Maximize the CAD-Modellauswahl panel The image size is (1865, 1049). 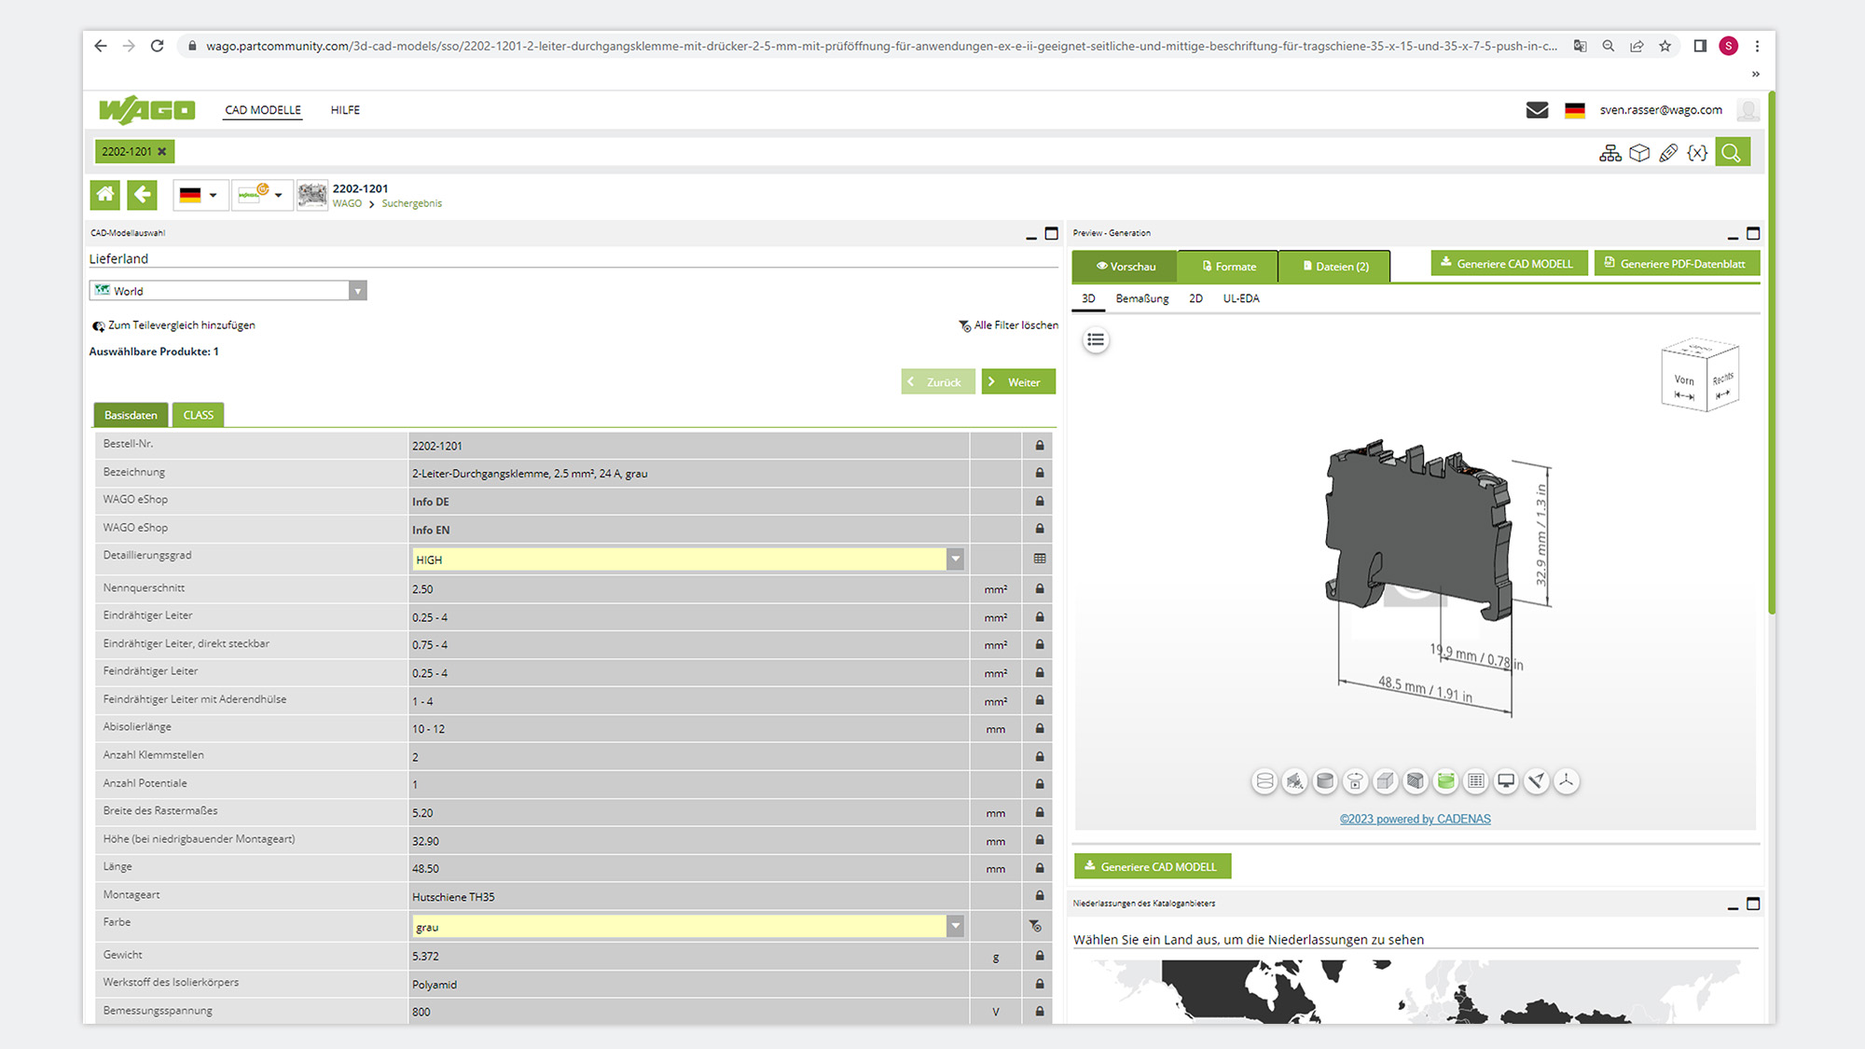[1052, 233]
